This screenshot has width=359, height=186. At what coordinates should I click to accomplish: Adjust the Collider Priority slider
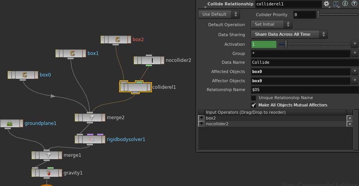tap(318, 15)
